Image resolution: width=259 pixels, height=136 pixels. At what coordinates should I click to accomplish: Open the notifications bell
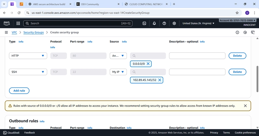[154, 23]
